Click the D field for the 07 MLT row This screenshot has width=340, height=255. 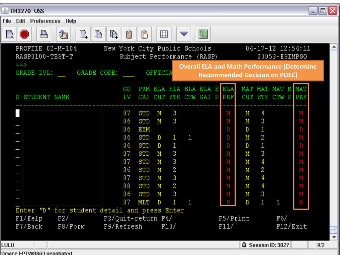click(18, 203)
